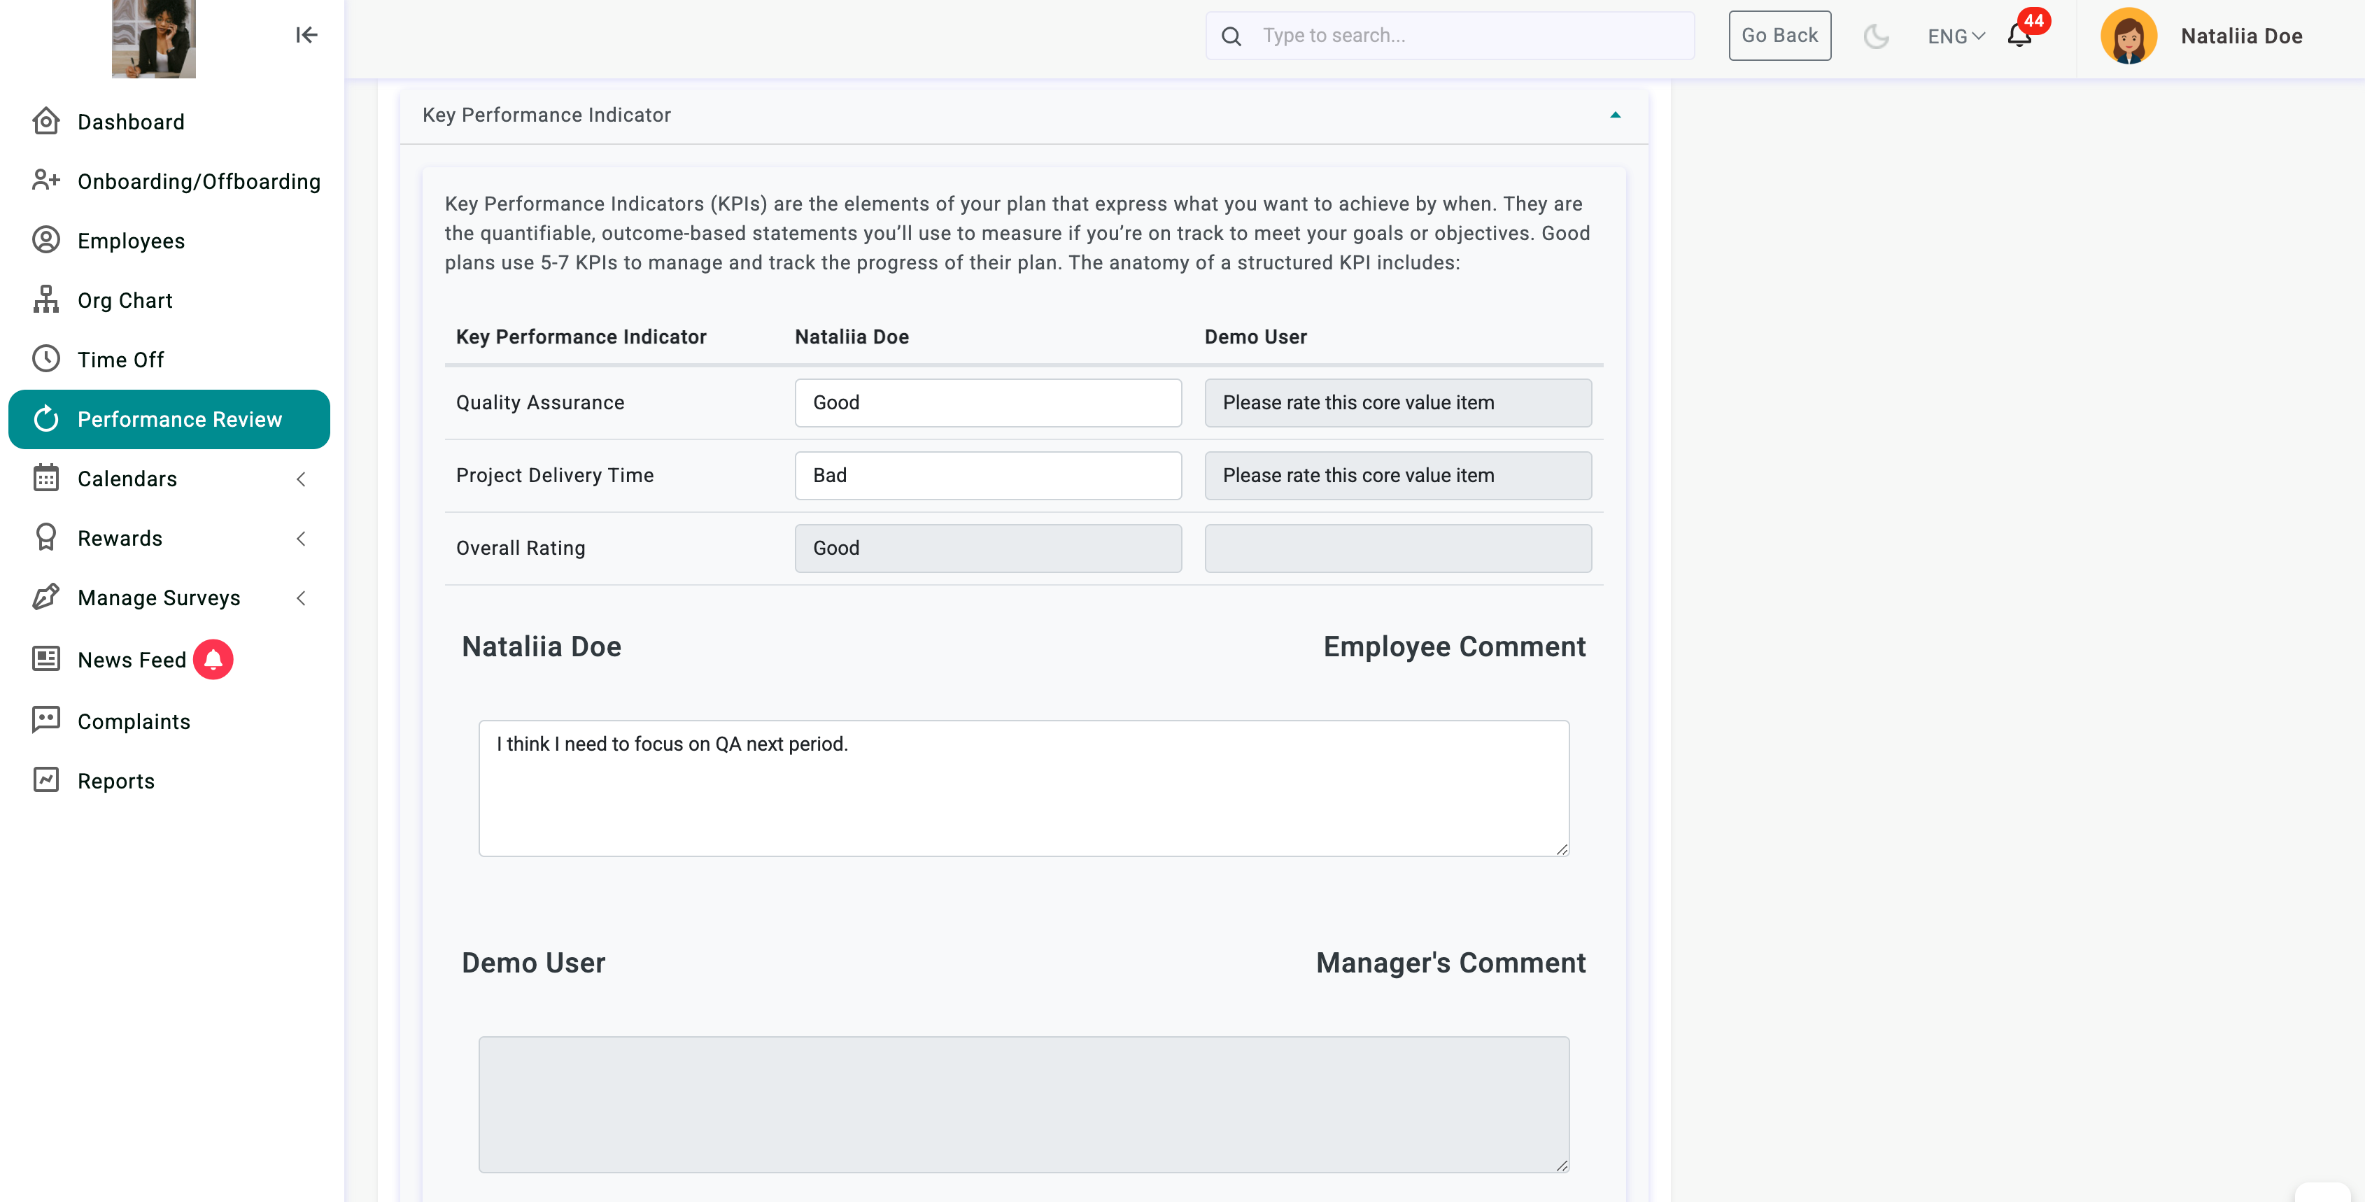Click the Go Back button

[1779, 36]
